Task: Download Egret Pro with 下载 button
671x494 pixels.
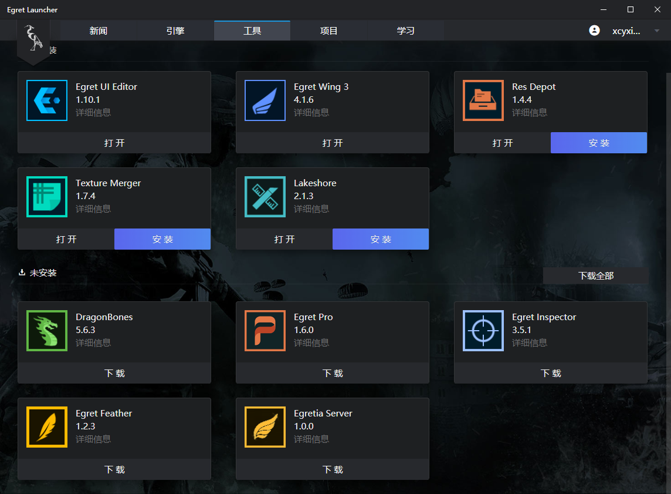Action: click(333, 373)
